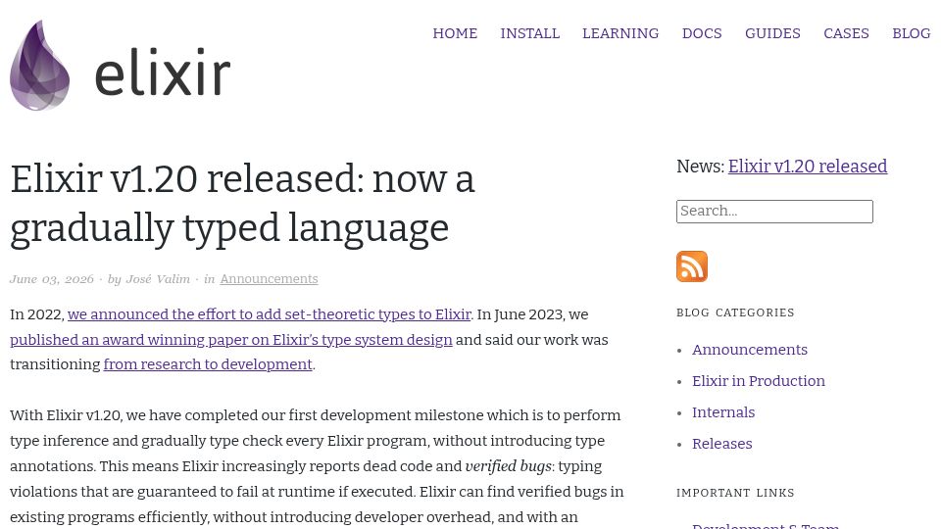Click the Search input field
The image size is (941, 529).
coord(774,212)
